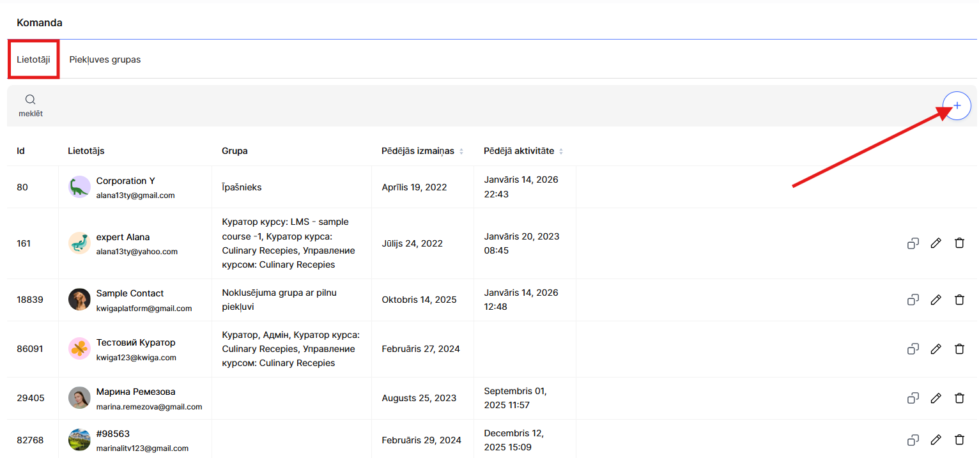Screen dimensions: 979x458
Task: Click Марина Ремезова profile photo
Action: click(x=79, y=398)
